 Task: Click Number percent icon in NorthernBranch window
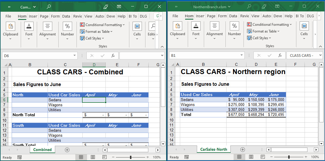[234, 26]
